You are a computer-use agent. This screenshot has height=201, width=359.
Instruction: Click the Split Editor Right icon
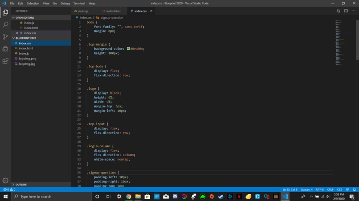(346, 11)
